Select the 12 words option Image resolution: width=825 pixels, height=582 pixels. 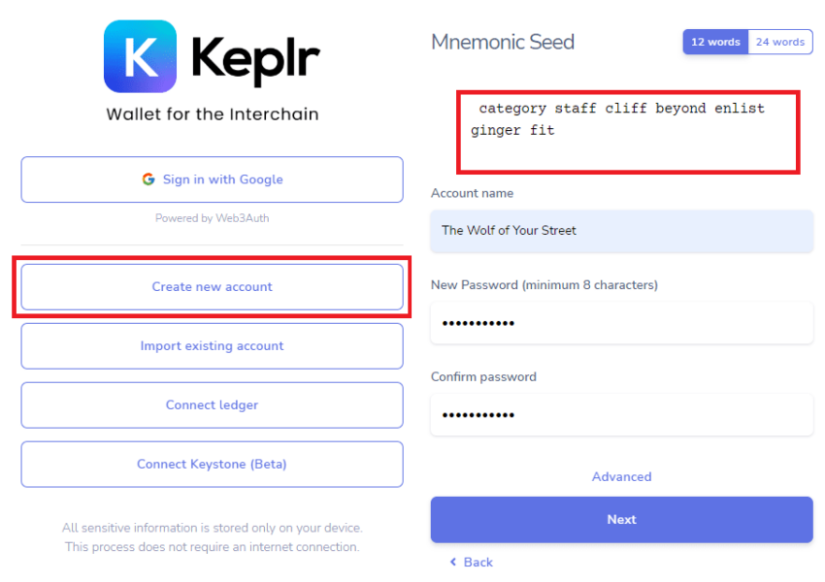pyautogui.click(x=715, y=42)
